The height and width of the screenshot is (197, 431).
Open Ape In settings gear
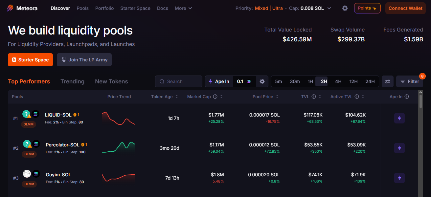(262, 81)
